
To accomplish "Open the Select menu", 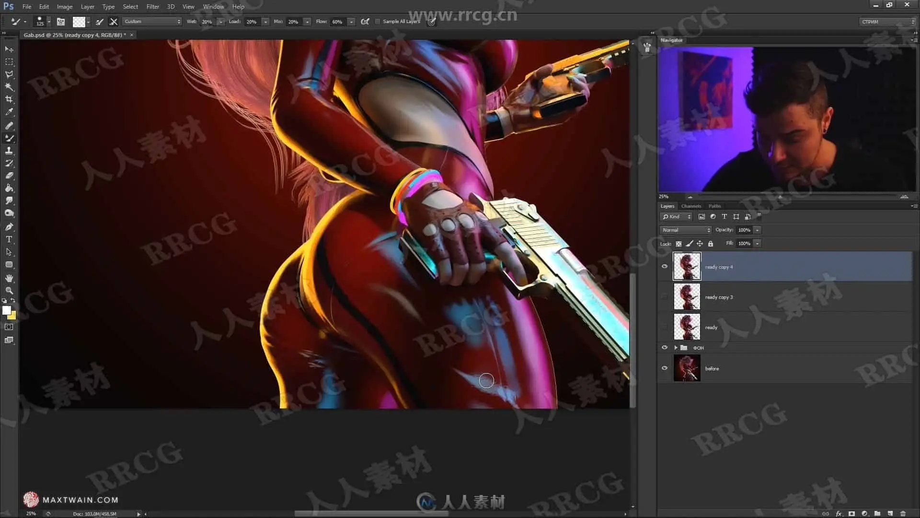I will [x=130, y=7].
